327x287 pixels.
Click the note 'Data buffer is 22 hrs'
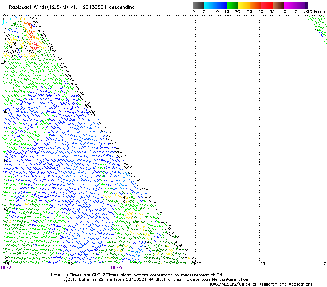tap(90, 279)
